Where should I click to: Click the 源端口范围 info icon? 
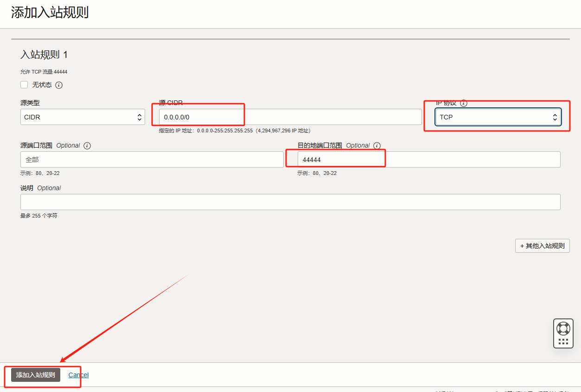point(87,145)
